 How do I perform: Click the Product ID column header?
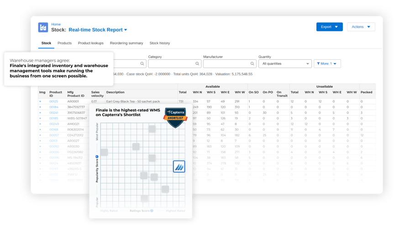tap(56, 94)
